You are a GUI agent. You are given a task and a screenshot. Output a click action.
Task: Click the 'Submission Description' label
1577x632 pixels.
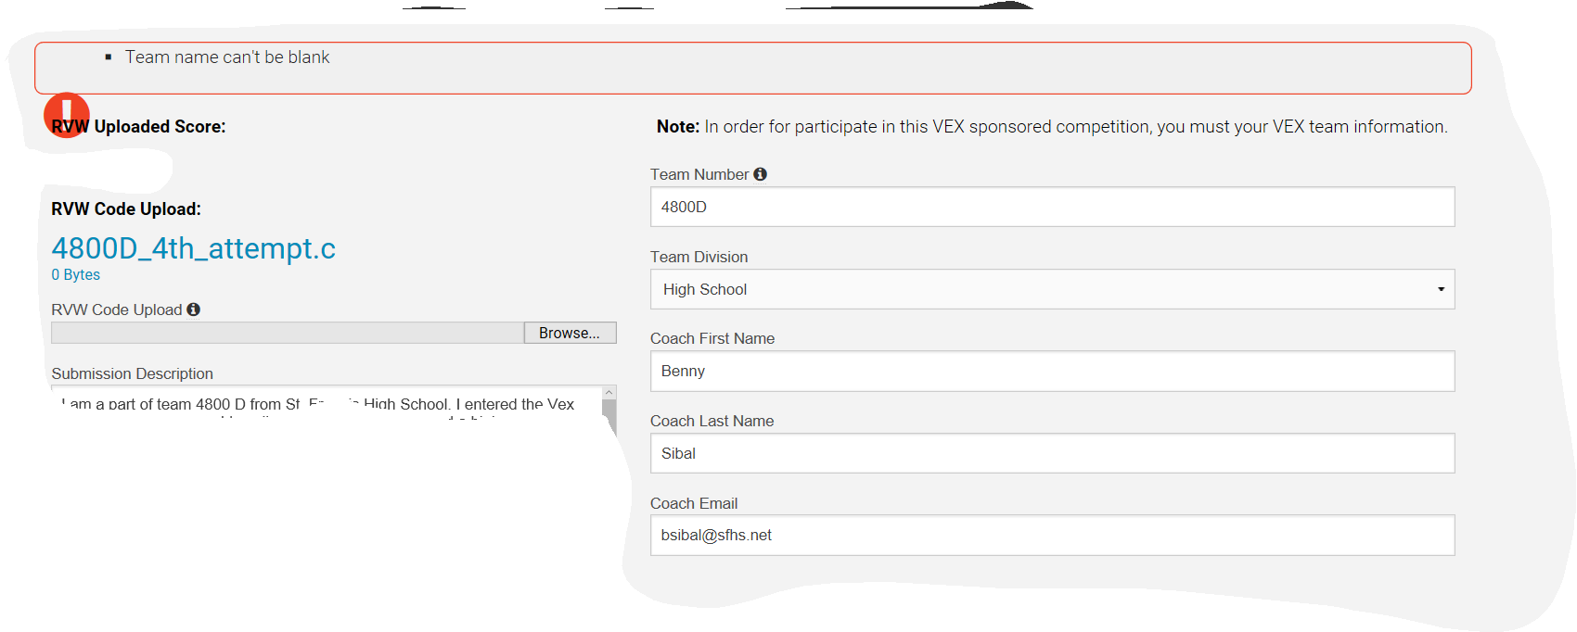[x=133, y=373]
